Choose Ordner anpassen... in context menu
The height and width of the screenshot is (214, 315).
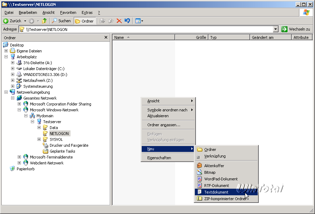168,125
